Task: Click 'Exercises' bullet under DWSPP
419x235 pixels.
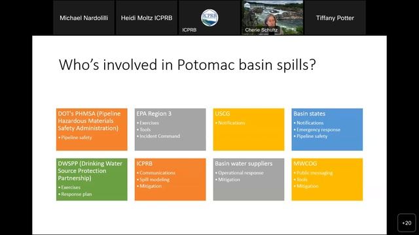Action: click(71, 187)
